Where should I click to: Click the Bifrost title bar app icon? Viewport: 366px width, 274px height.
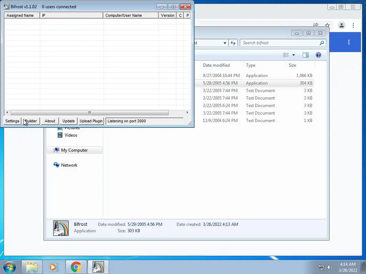(6, 6)
